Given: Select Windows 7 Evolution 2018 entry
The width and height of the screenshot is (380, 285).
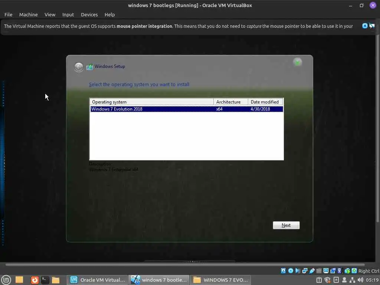Looking at the screenshot, I should click(187, 109).
